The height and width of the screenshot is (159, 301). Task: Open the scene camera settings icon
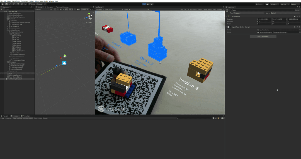point(78,9)
